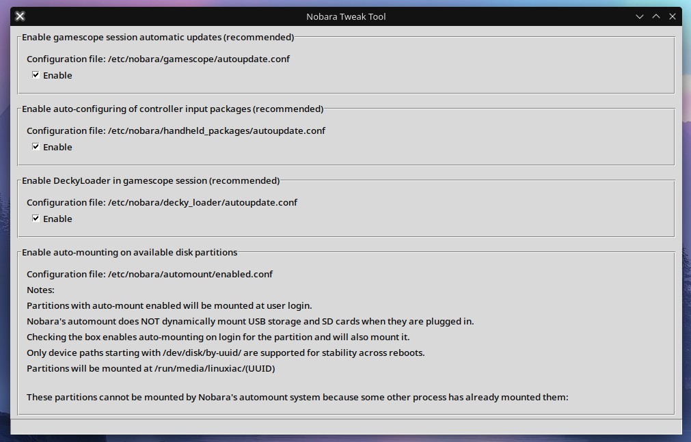Maximize the Nobara Tweak Tool window
Viewport: 691px width, 442px height.
655,16
